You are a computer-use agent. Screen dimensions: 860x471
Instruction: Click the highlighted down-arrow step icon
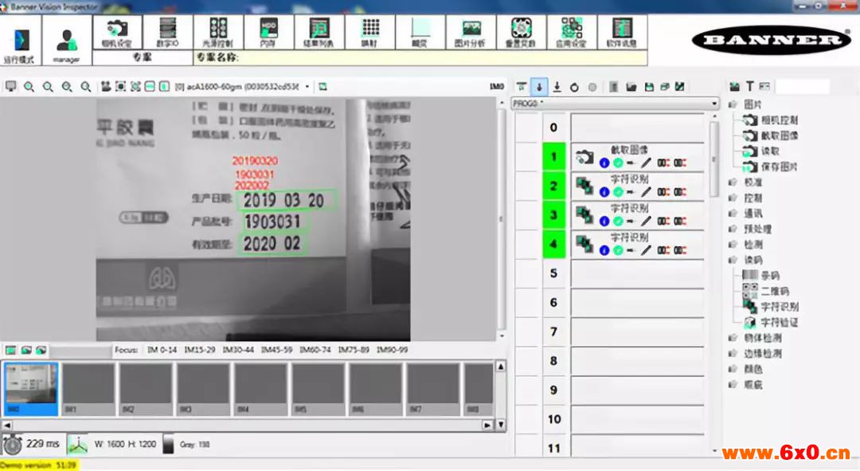point(539,87)
